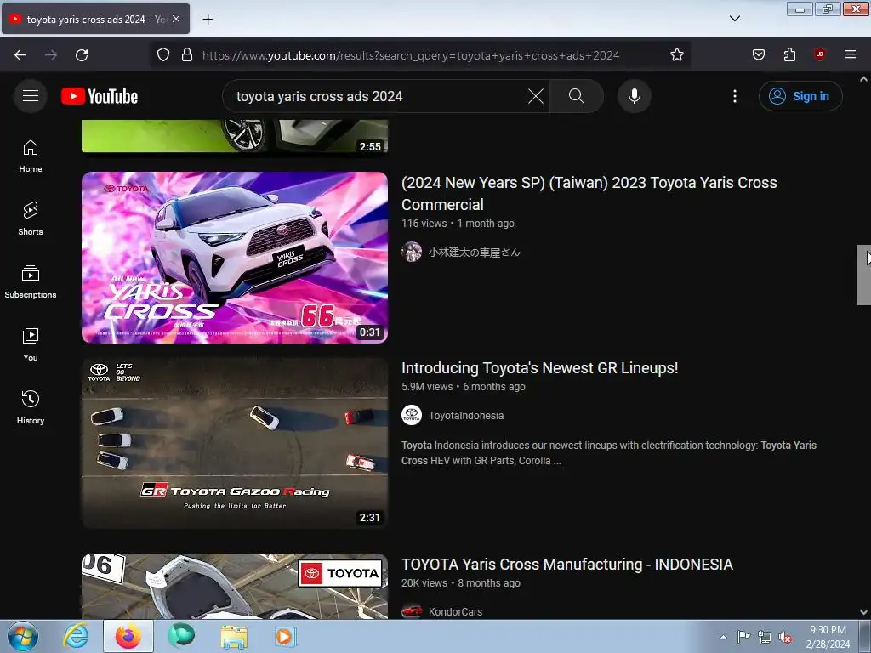Click the muted volume tray icon
Viewport: 871px width, 653px height.
pos(785,638)
